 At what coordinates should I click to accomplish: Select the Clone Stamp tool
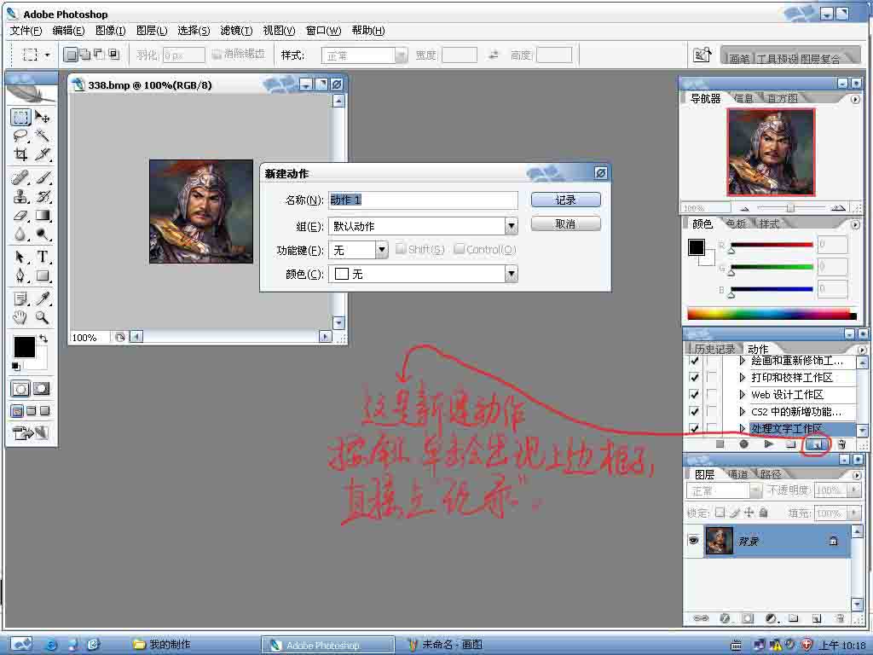(x=20, y=196)
